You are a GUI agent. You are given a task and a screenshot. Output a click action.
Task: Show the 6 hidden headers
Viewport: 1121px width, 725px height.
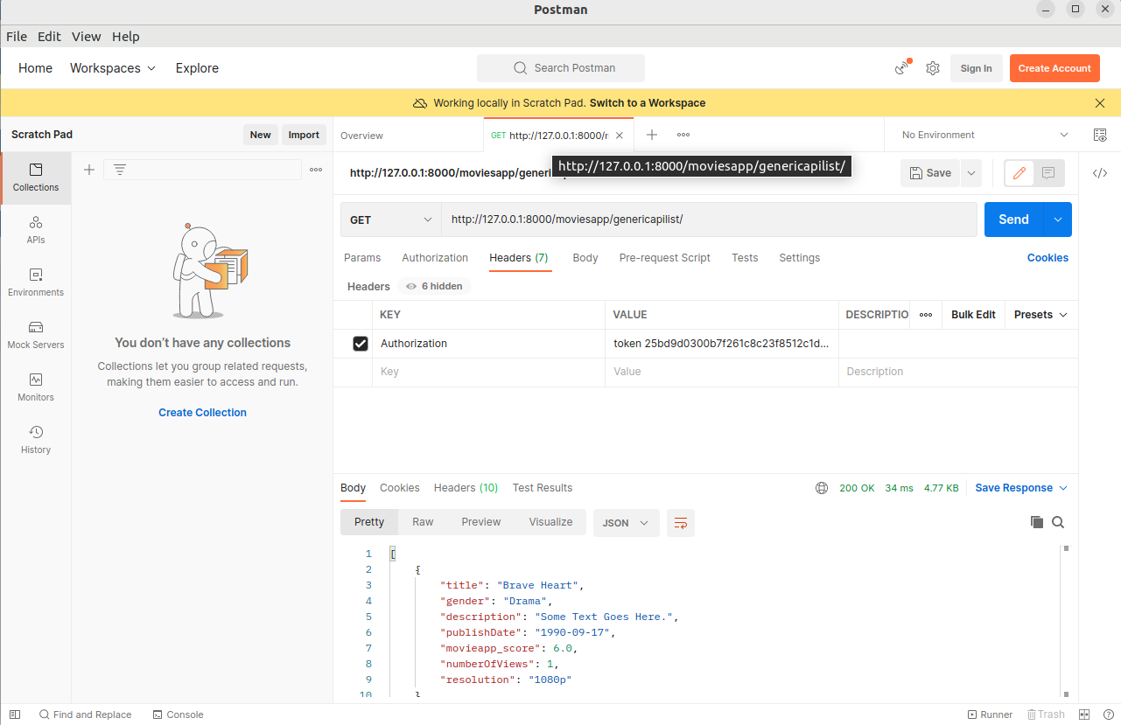434,286
